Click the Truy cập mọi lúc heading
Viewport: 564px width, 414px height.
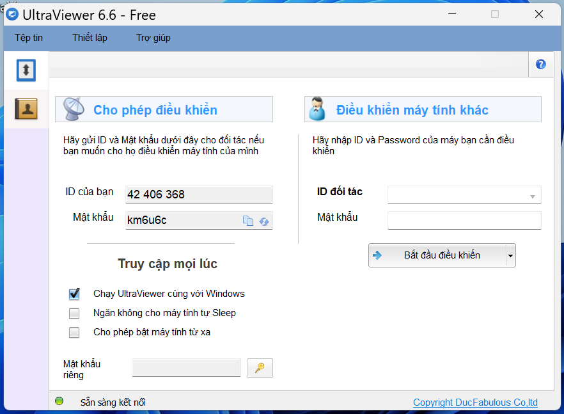pyautogui.click(x=168, y=264)
